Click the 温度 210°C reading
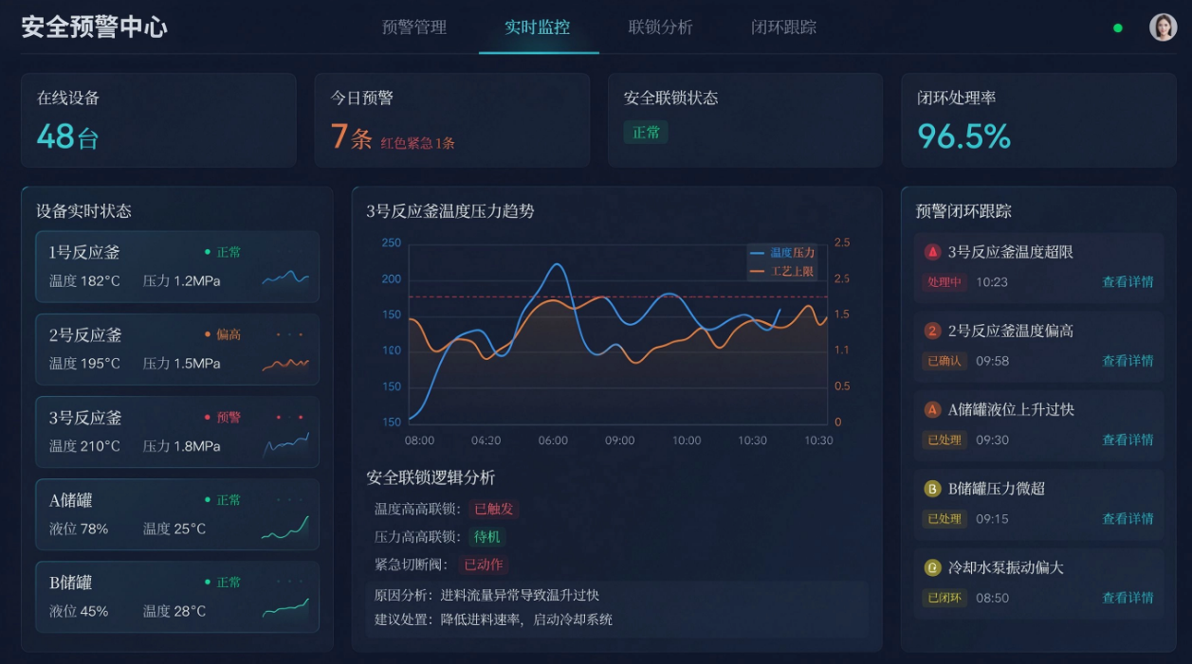 pos(84,446)
